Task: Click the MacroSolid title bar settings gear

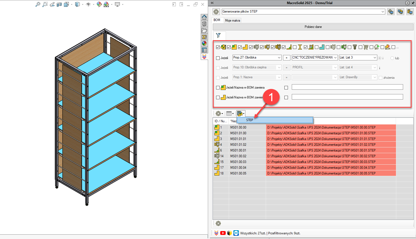Action: point(407,3)
